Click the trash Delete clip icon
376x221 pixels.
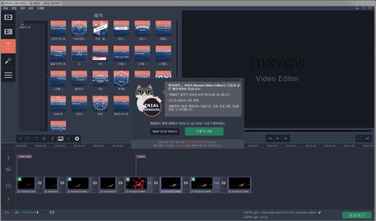click(x=53, y=139)
